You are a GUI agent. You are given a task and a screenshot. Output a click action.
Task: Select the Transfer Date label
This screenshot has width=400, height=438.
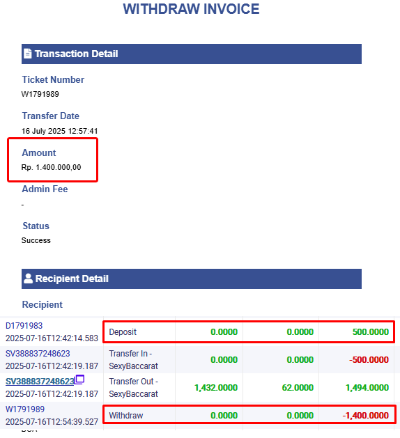click(x=51, y=116)
